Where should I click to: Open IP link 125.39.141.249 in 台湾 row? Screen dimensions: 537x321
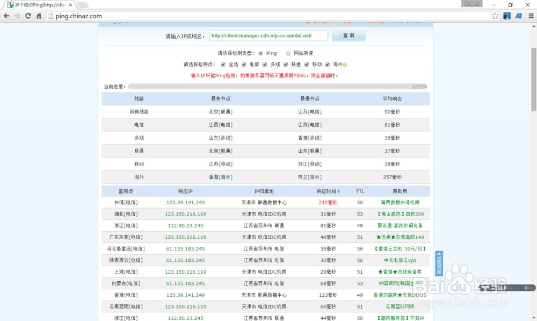tap(186, 202)
